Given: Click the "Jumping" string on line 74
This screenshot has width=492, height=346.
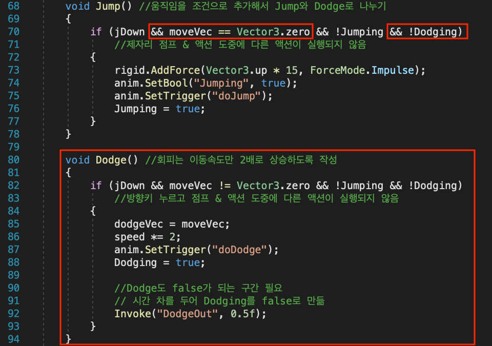Looking at the screenshot, I should click(221, 83).
